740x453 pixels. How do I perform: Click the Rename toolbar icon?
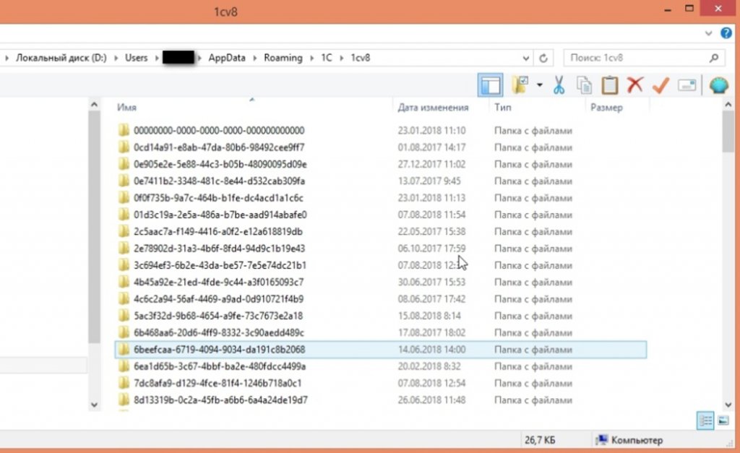tap(687, 85)
